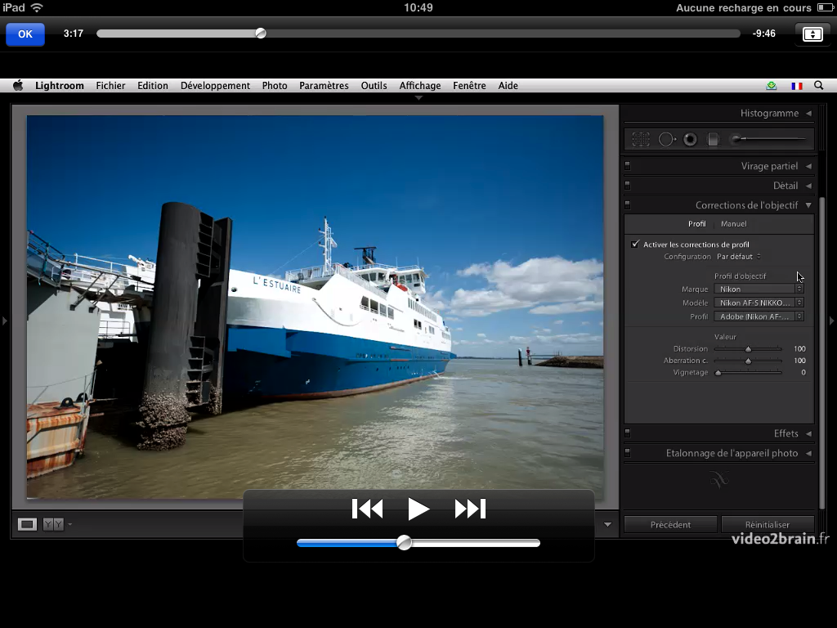Viewport: 837px width, 628px height.
Task: Open Spotlight search magnifier
Action: (818, 85)
